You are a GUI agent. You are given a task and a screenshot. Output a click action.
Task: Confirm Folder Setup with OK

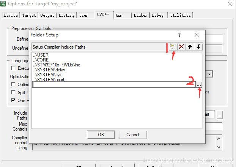point(101,135)
